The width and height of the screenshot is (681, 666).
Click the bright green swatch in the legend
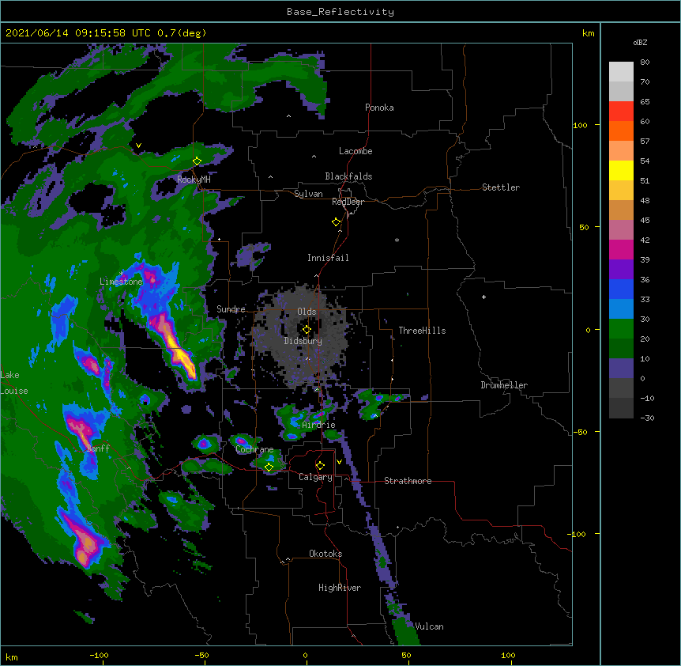tap(621, 329)
